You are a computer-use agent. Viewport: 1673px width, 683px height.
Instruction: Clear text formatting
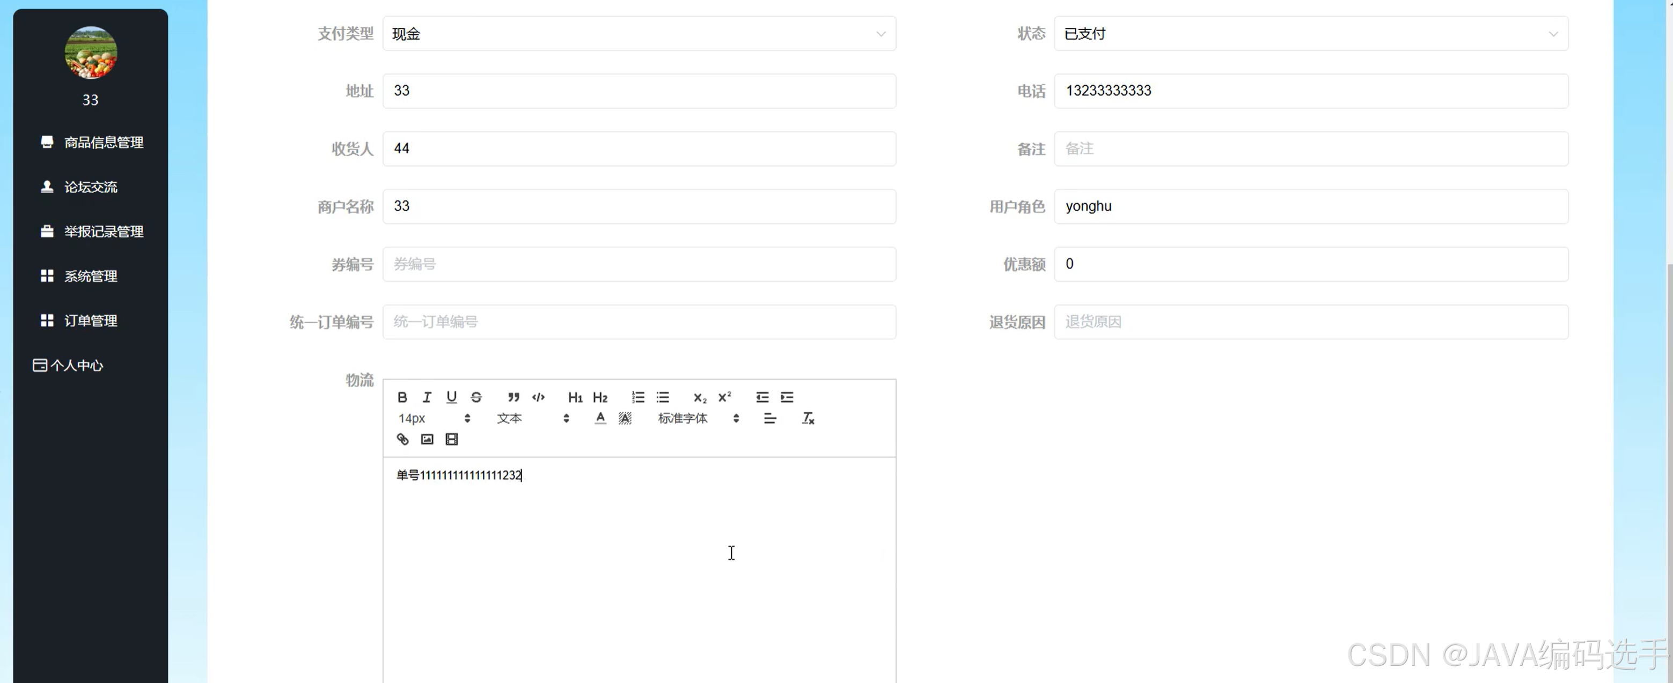(x=808, y=418)
